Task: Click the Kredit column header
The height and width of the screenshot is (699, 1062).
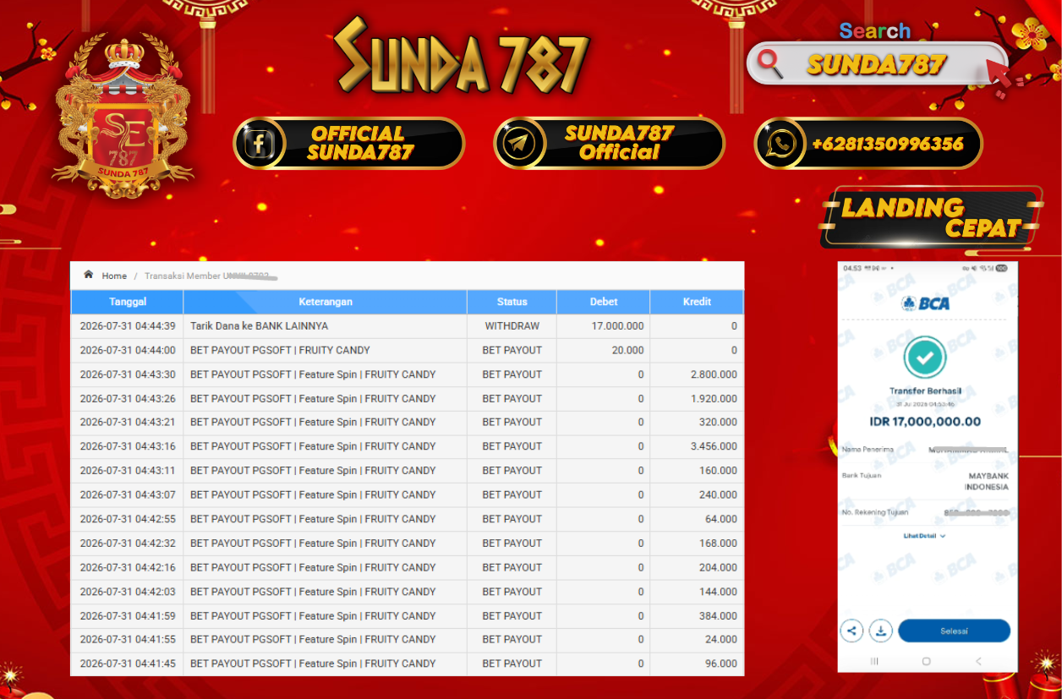Action: pyautogui.click(x=697, y=302)
